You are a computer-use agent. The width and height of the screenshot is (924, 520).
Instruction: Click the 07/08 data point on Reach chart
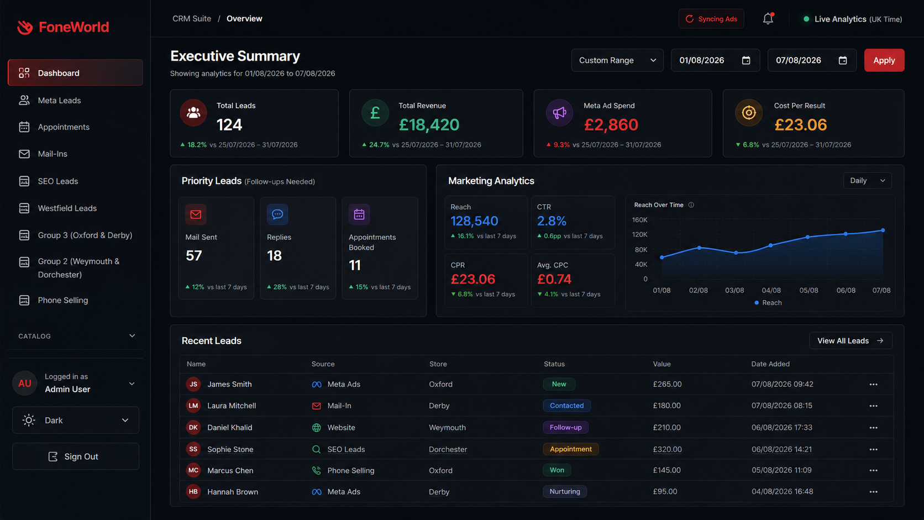tap(883, 230)
